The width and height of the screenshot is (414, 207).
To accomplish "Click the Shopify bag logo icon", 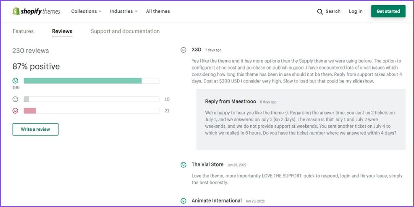I will click(16, 11).
